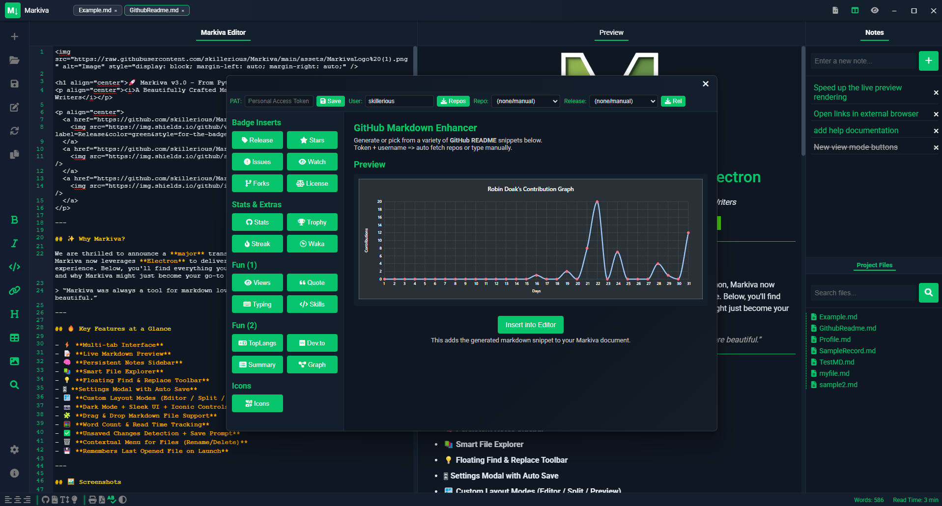
Task: Select the Preview panel tab
Action: point(611,32)
